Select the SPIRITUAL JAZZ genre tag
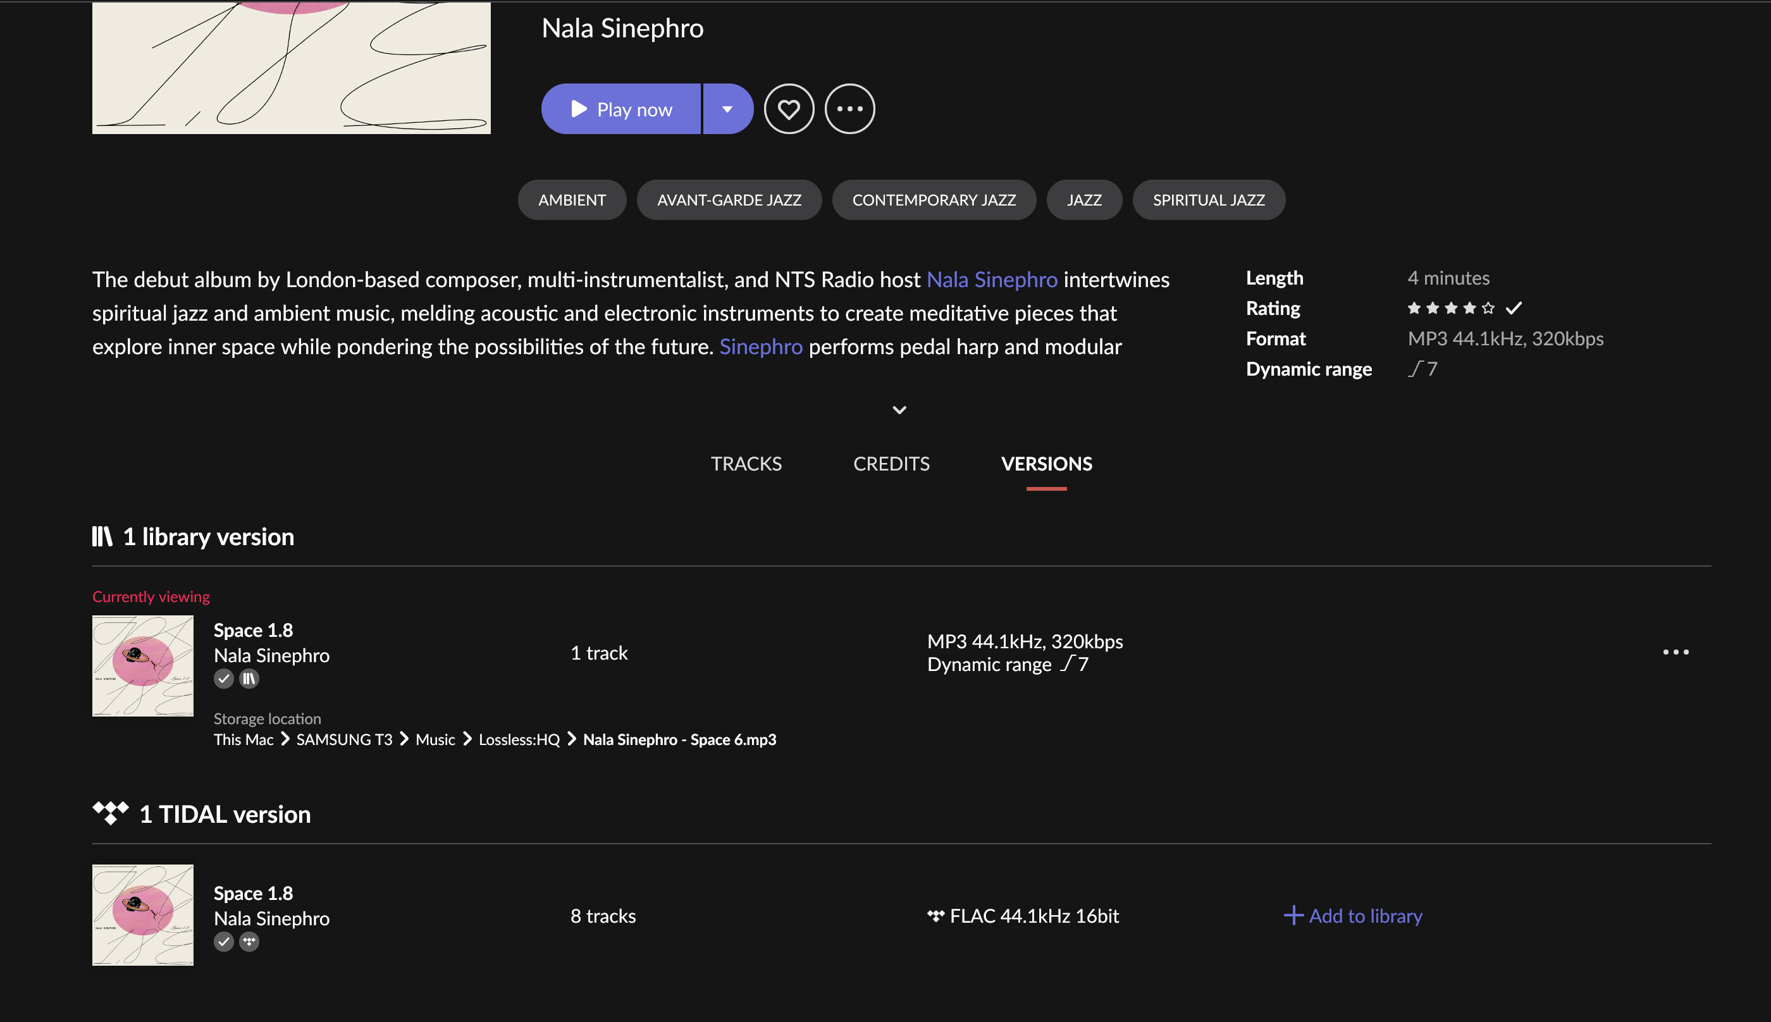1771x1022 pixels. tap(1208, 200)
